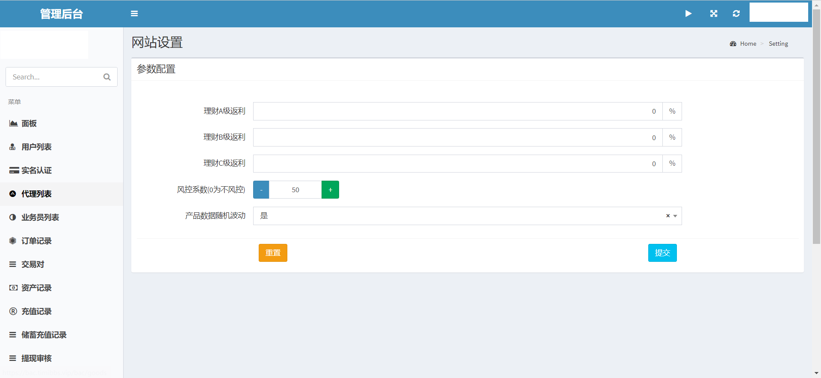Image resolution: width=821 pixels, height=378 pixels.
Task: Click the 充值记录 registered icon
Action: (13, 311)
